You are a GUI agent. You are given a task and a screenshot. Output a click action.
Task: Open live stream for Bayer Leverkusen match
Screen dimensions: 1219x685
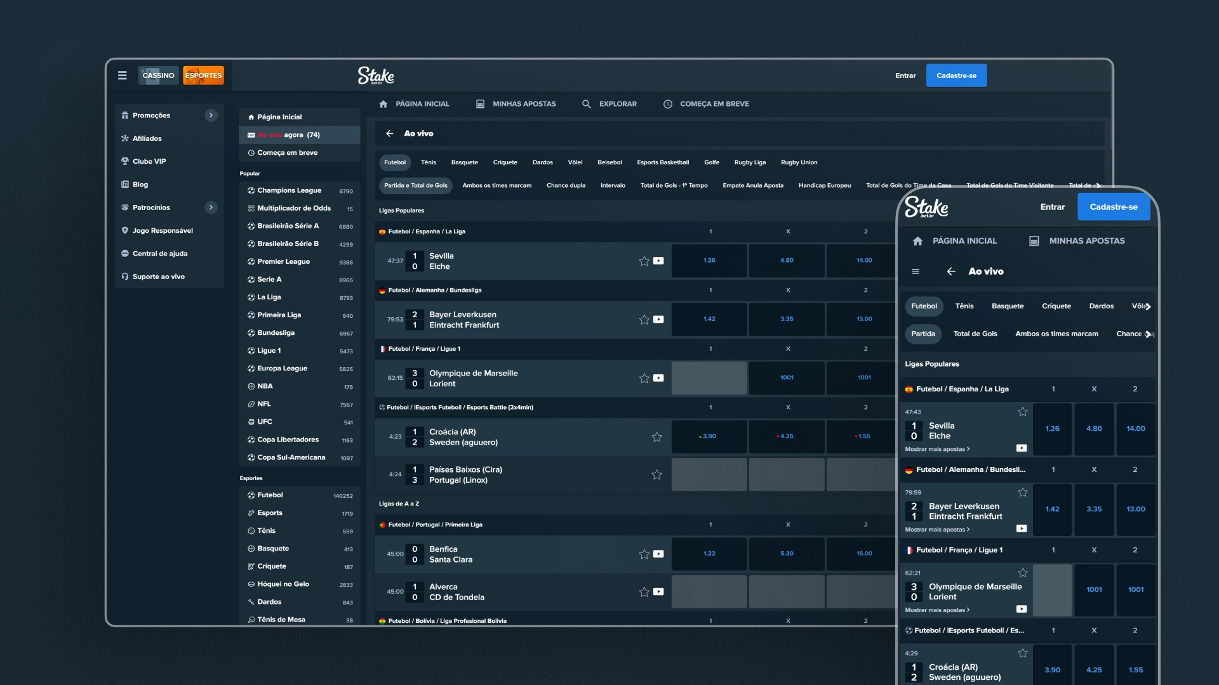tap(658, 320)
